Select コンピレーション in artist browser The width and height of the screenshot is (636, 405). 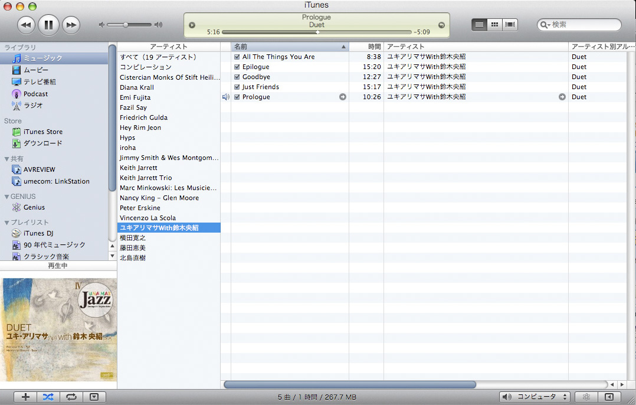[x=169, y=67]
